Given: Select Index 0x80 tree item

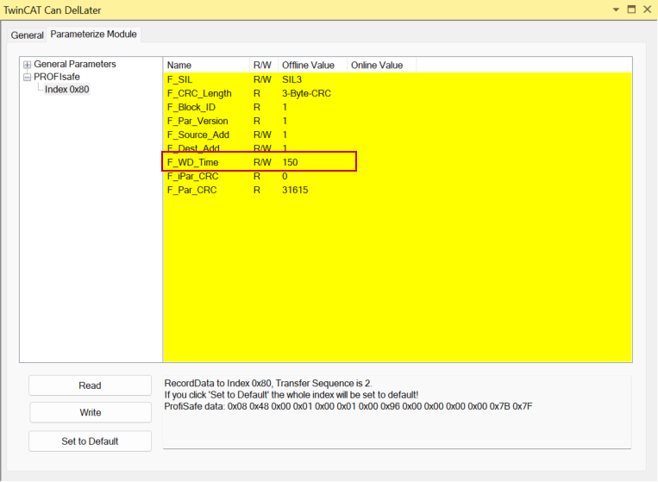Looking at the screenshot, I should tap(66, 90).
